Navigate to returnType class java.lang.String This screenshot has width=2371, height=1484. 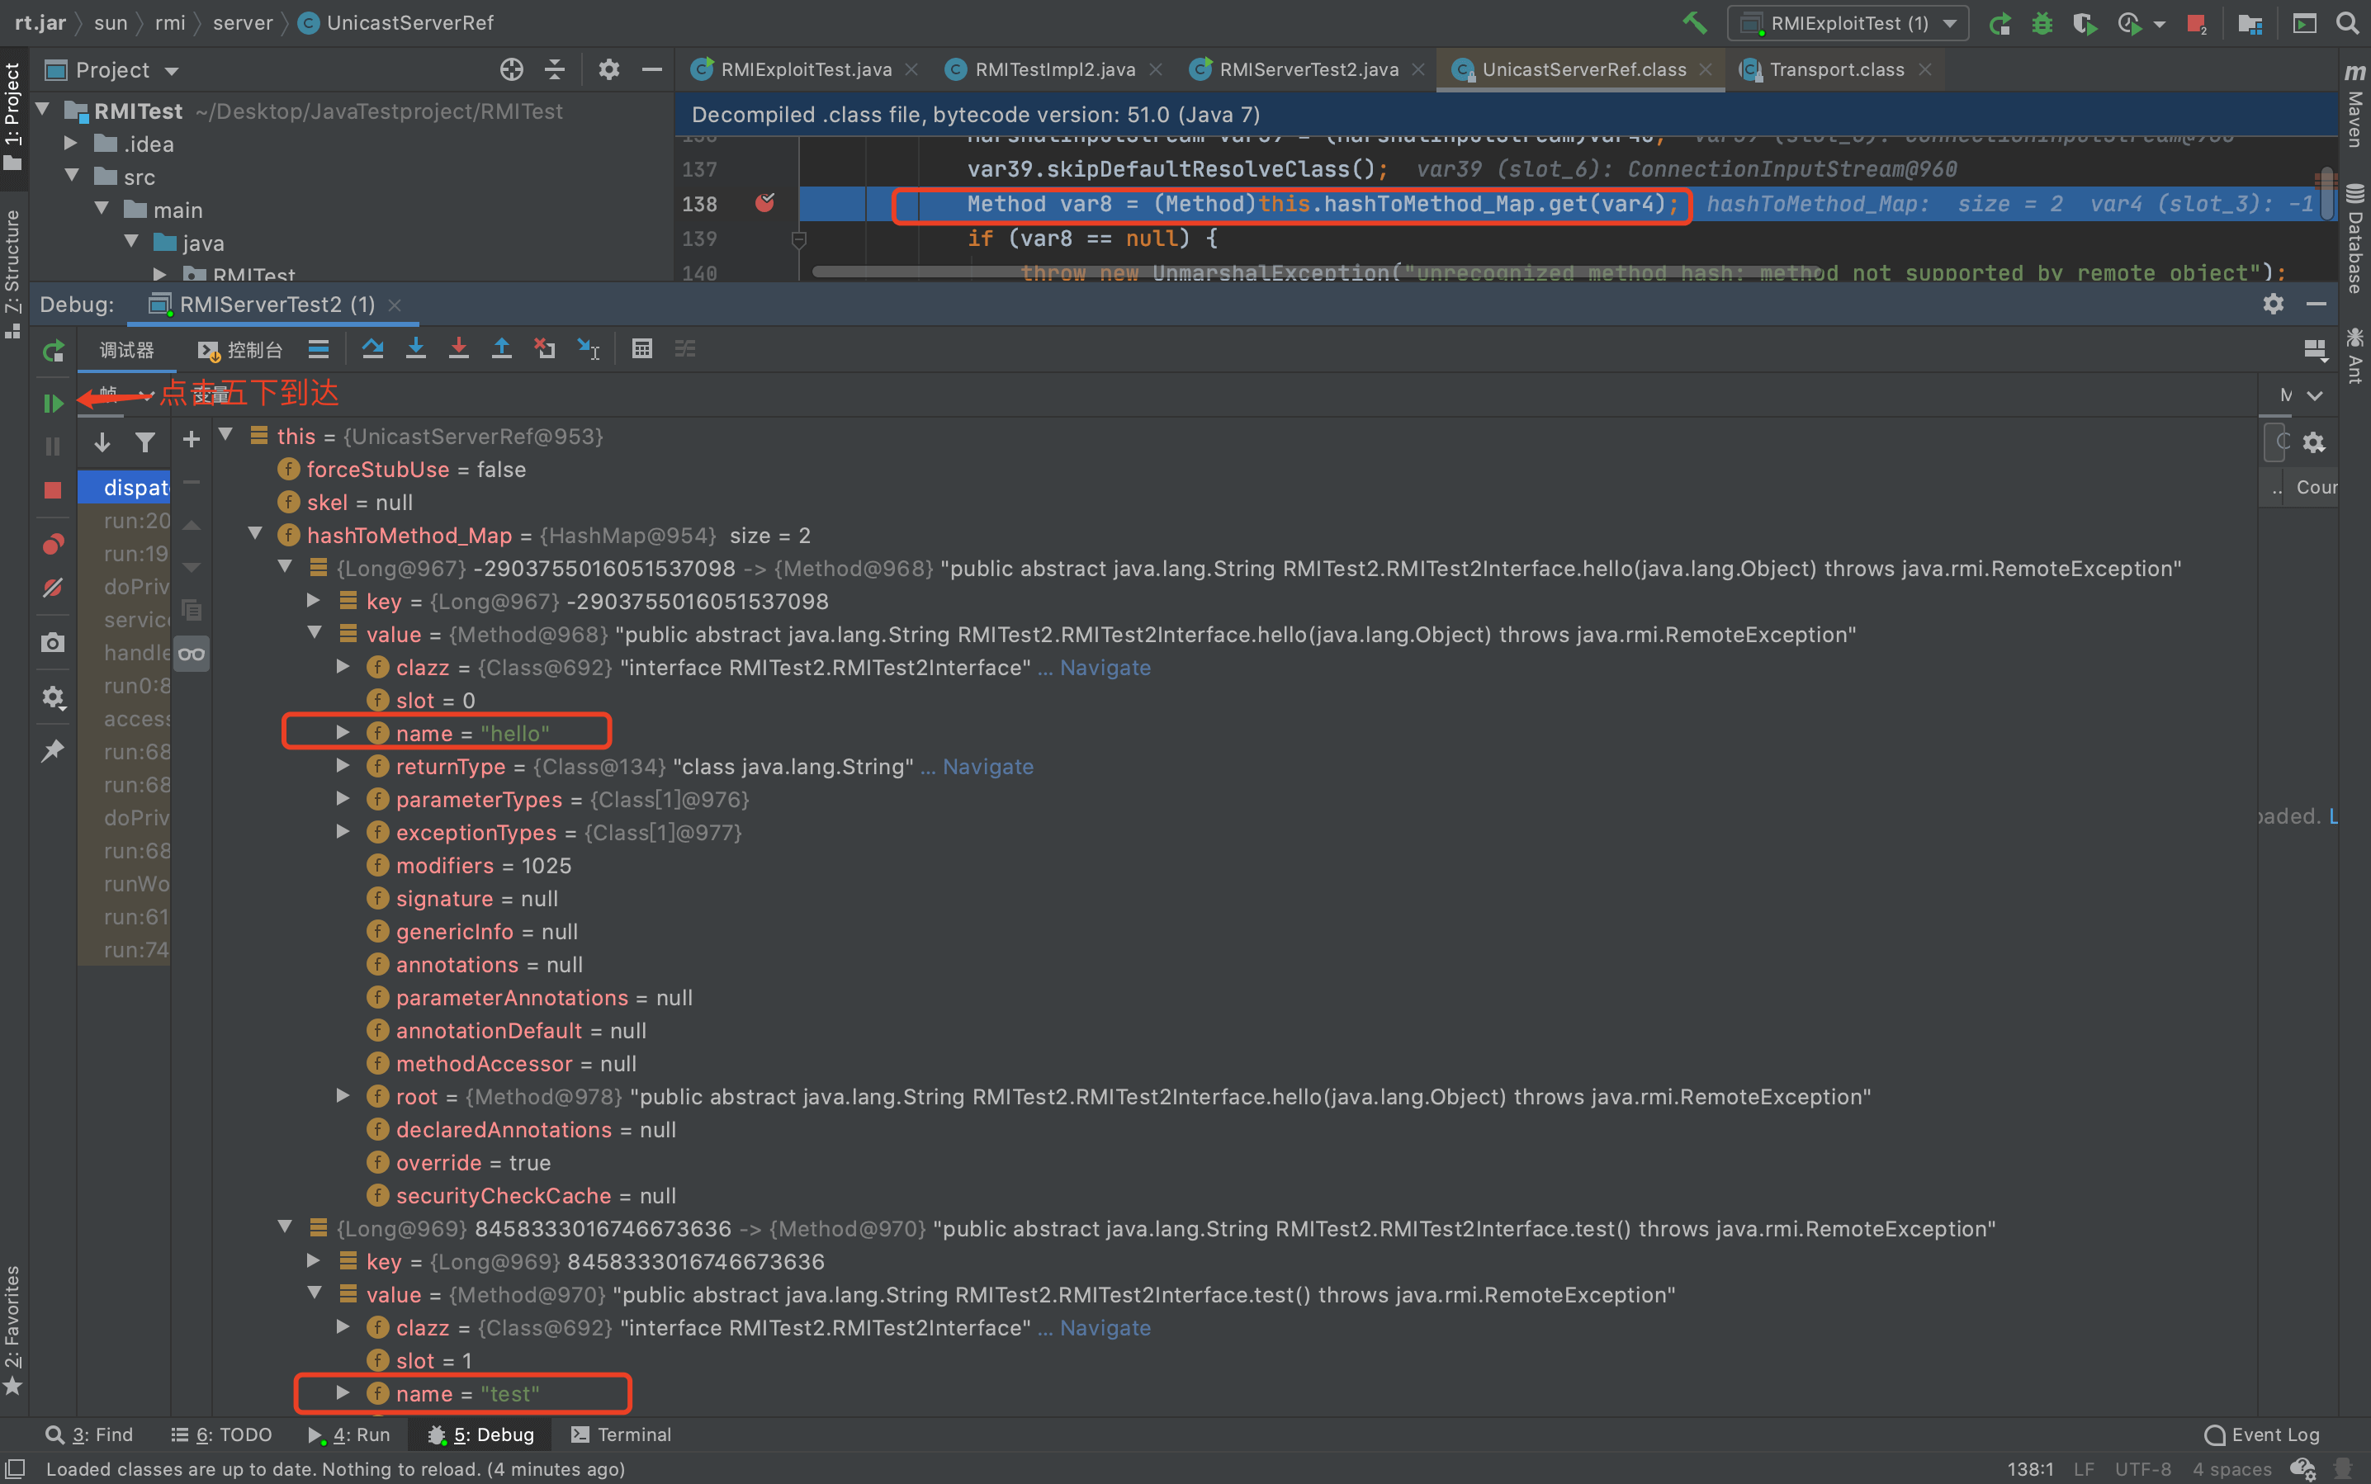point(987,767)
